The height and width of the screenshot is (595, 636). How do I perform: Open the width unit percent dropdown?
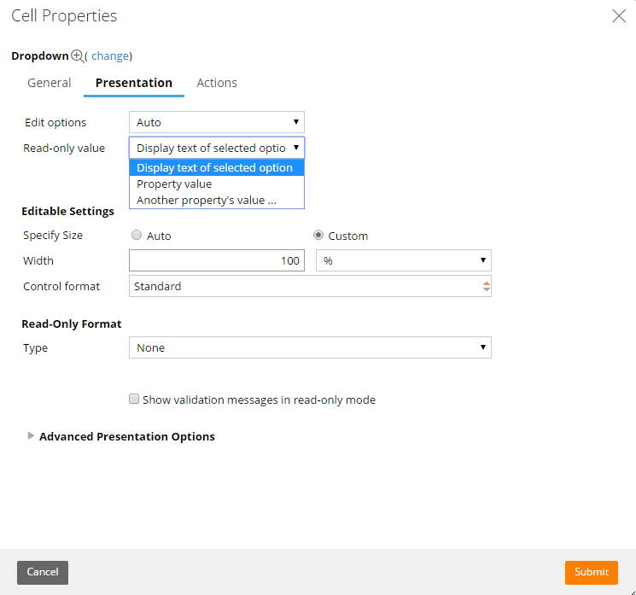pyautogui.click(x=404, y=260)
